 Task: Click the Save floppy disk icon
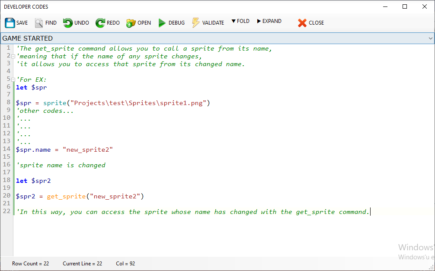click(x=10, y=23)
